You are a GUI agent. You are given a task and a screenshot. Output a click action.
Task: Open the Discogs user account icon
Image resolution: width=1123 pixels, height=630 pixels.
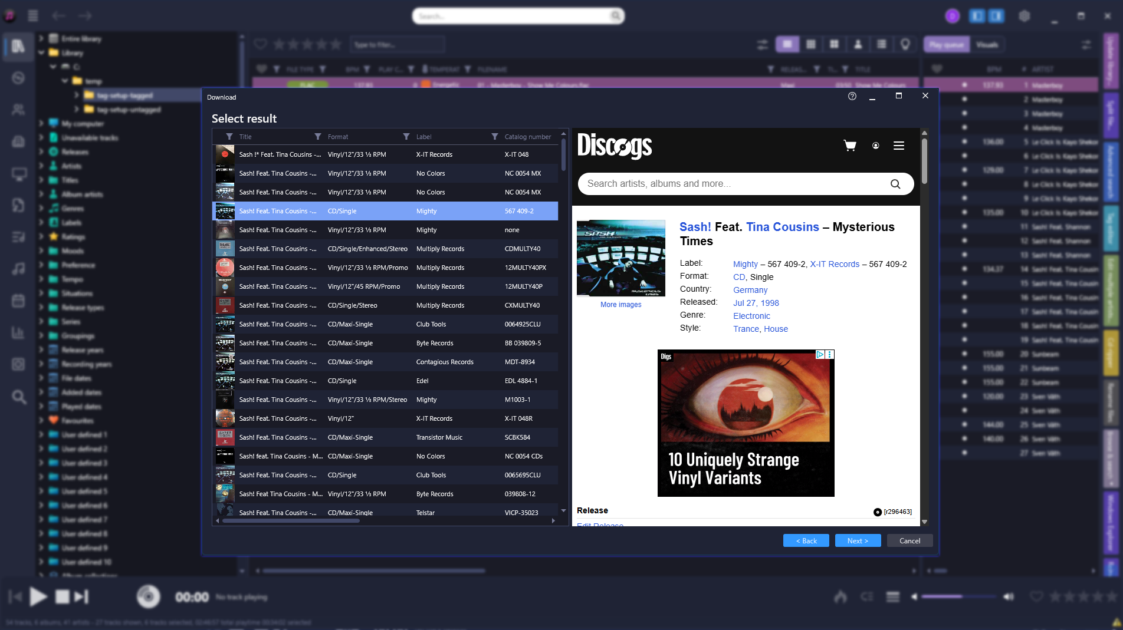pos(876,146)
